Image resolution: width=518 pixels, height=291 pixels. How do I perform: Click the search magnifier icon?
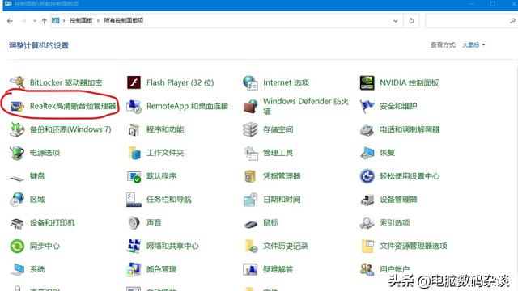point(512,21)
